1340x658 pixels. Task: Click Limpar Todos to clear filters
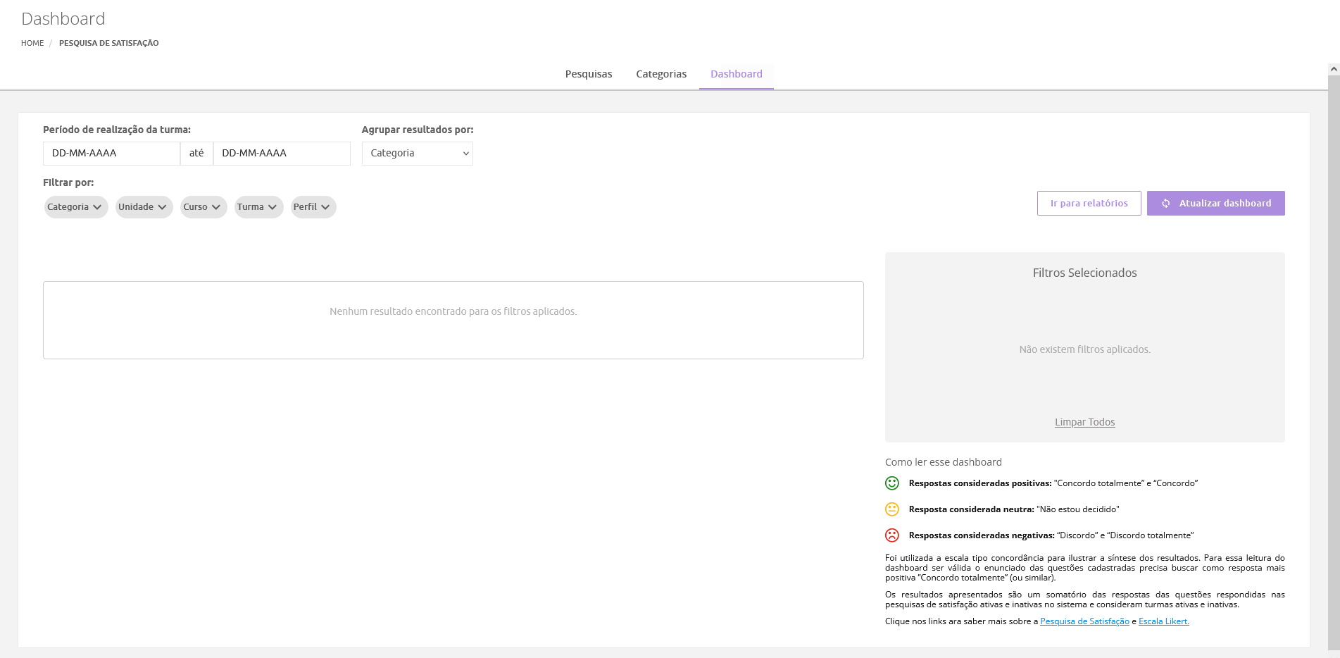(1084, 422)
